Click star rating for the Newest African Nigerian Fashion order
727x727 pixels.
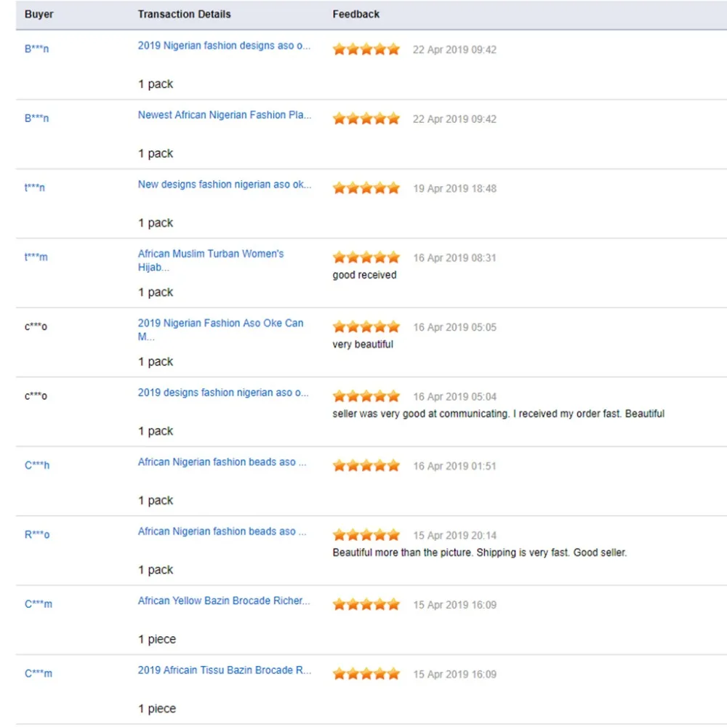coord(366,119)
